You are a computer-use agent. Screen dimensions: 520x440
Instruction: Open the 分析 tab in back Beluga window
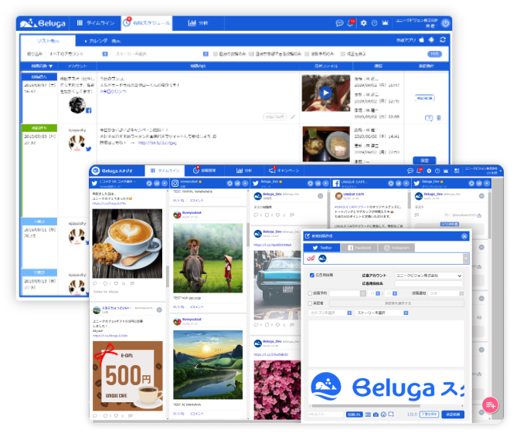(198, 23)
